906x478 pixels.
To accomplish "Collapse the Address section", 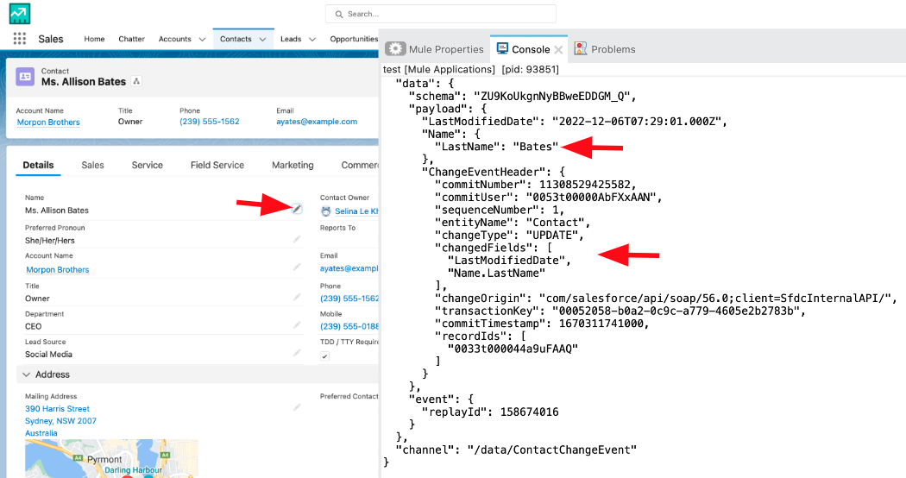I will pyautogui.click(x=26, y=374).
